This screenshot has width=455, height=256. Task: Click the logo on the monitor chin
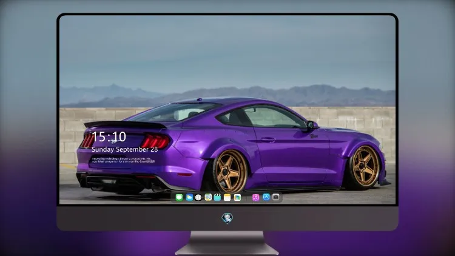pyautogui.click(x=227, y=218)
